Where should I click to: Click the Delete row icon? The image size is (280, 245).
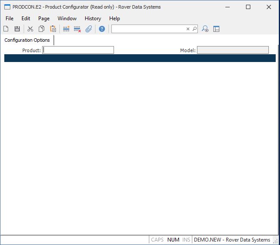coord(77,29)
